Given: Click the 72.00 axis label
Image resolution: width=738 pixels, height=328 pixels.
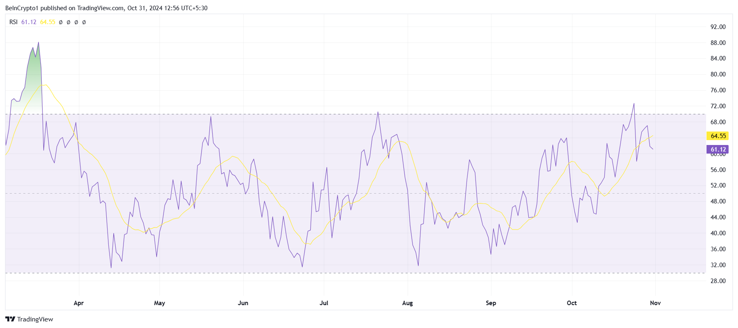Looking at the screenshot, I should click(x=718, y=106).
